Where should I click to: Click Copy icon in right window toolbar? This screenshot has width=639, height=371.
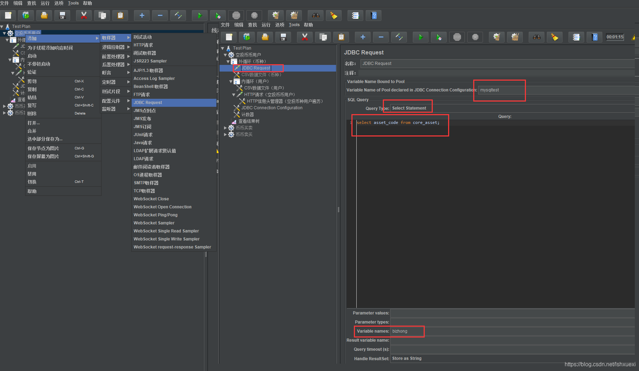tap(323, 37)
